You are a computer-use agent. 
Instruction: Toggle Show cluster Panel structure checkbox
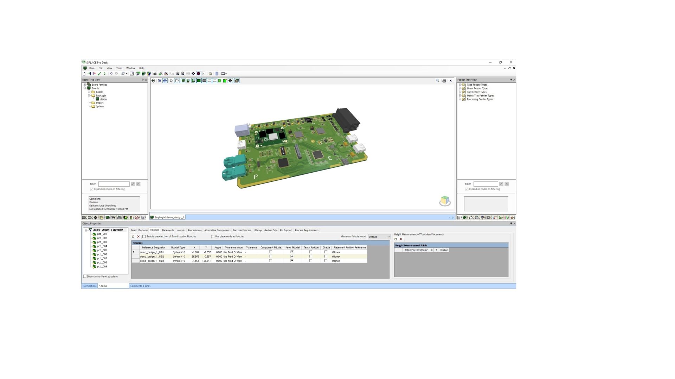[x=85, y=277]
